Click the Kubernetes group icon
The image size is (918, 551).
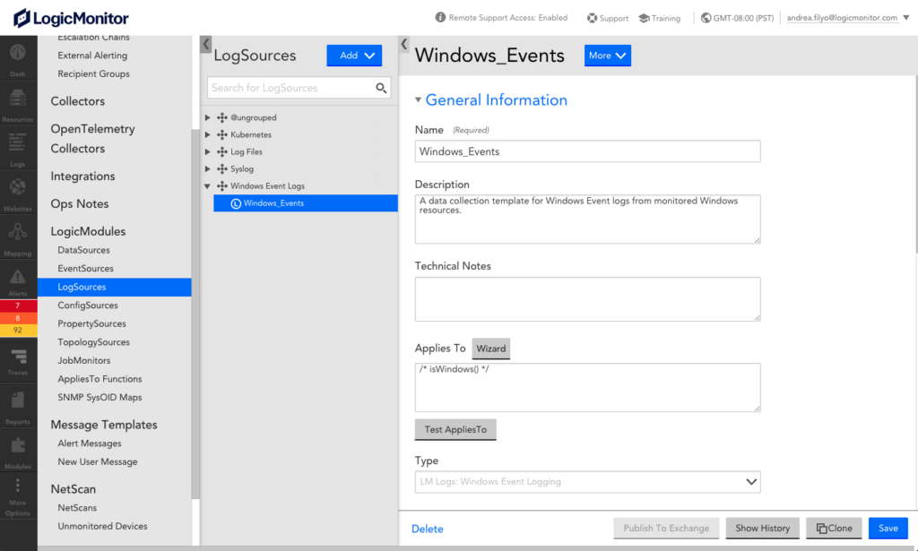222,134
